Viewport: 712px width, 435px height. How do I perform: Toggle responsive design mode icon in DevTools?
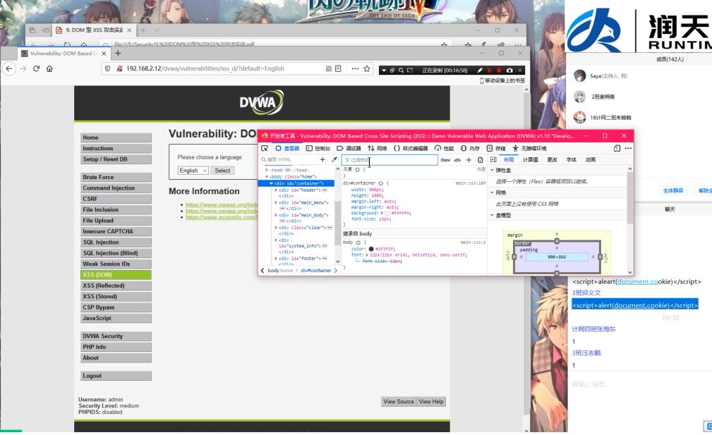(617, 148)
